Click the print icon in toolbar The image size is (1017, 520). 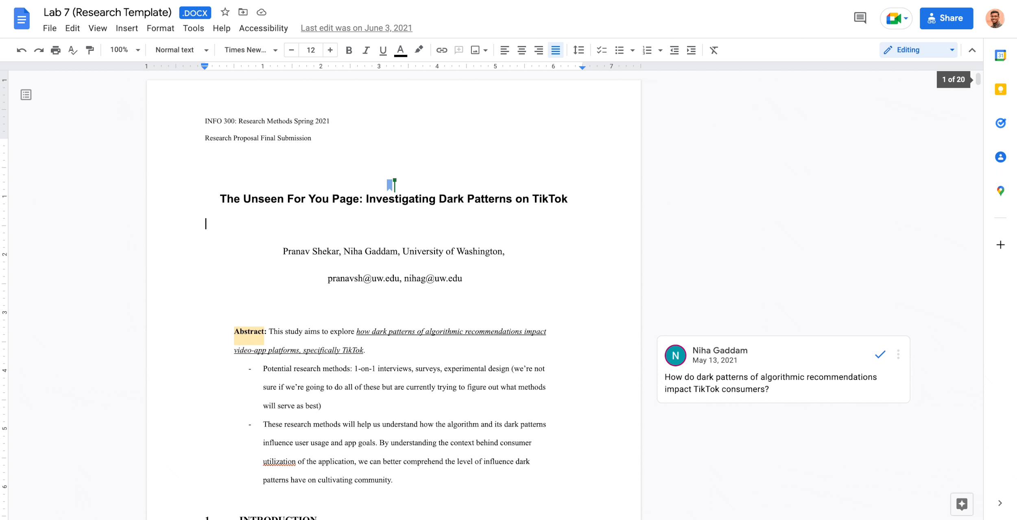(56, 50)
